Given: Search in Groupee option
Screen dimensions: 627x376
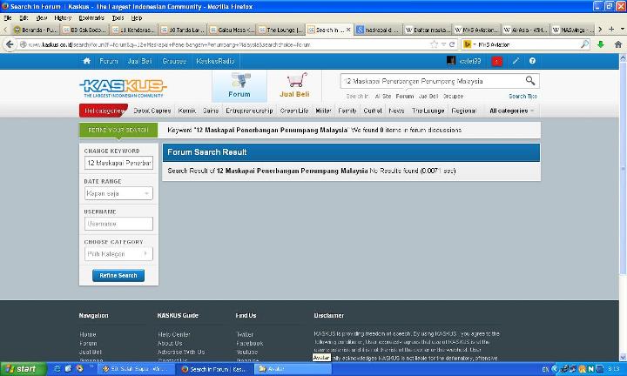Looking at the screenshot, I should coord(453,97).
